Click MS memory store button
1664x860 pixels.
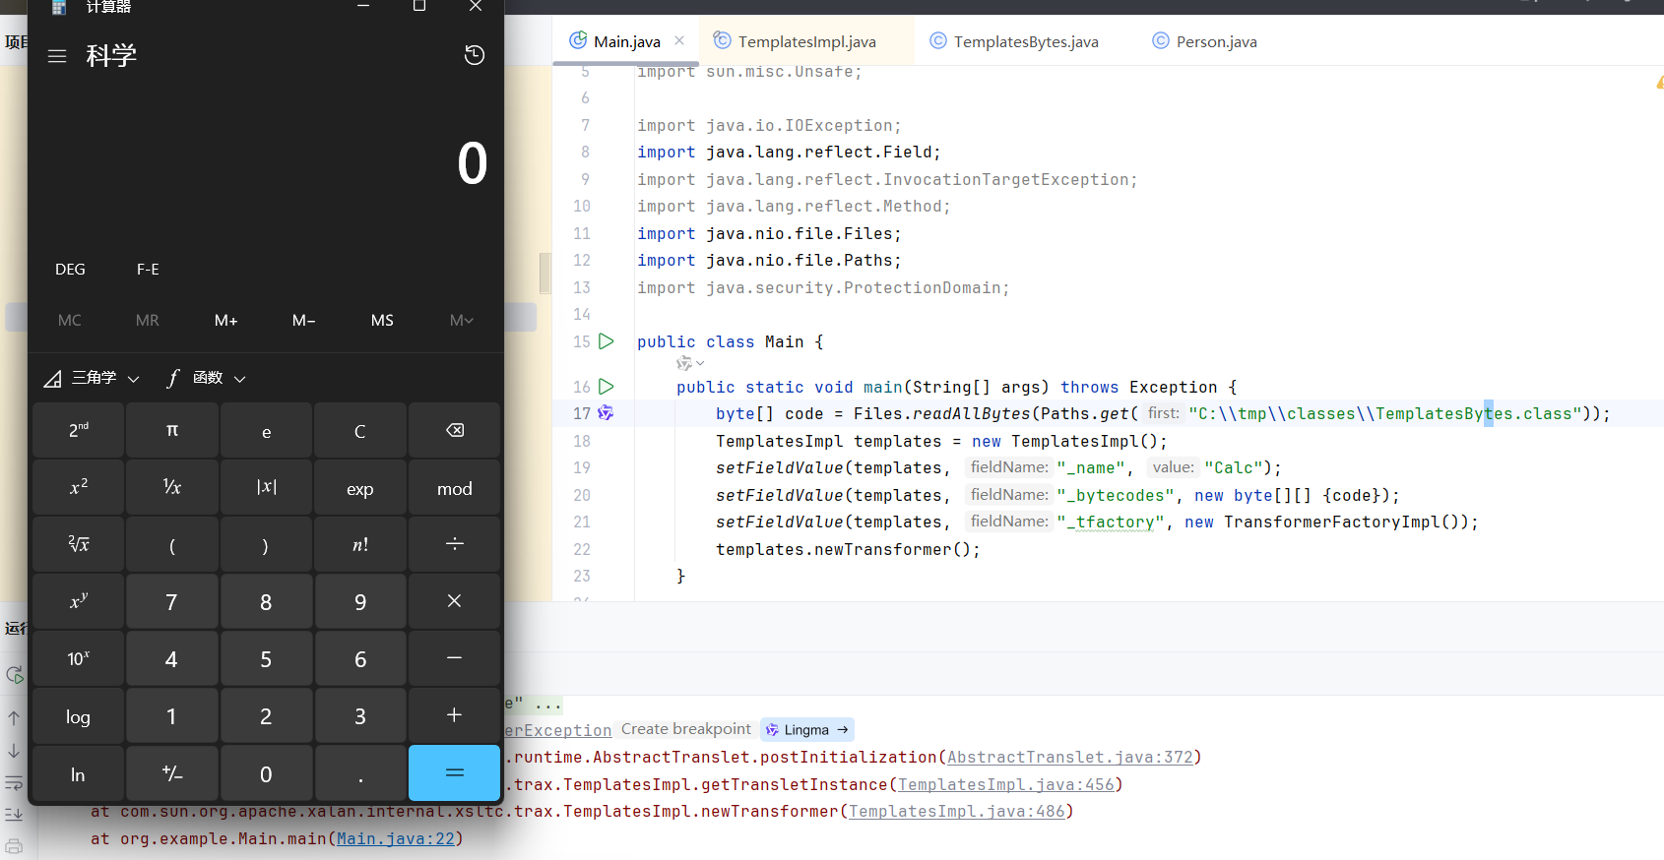click(382, 320)
